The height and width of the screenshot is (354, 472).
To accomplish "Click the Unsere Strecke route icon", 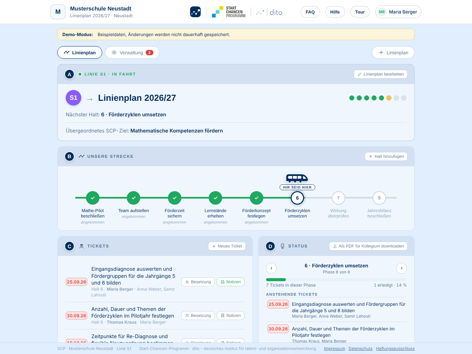I will click(x=82, y=156).
